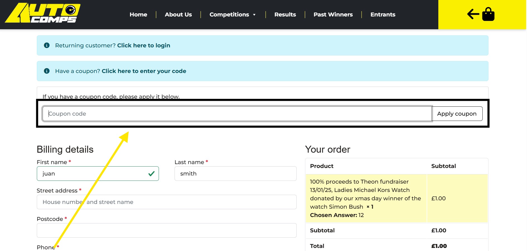The height and width of the screenshot is (251, 527).
Task: Open the Results page
Action: 285,14
